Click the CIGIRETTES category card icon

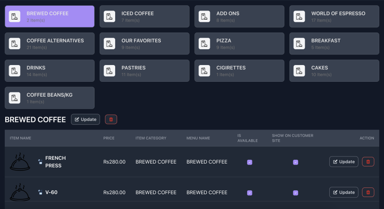204,71
